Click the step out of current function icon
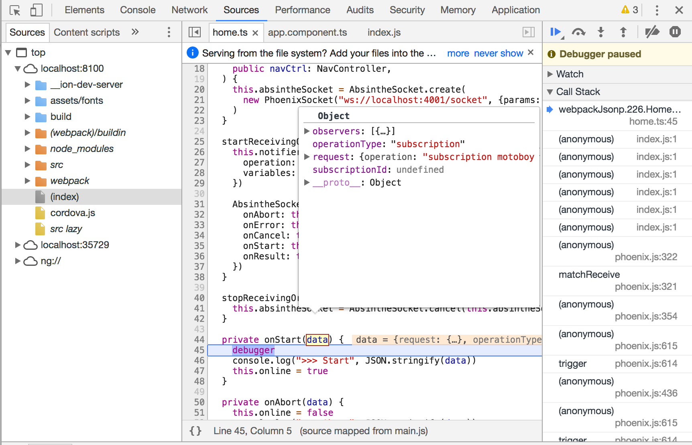Screen dimensions: 692x445 click(x=623, y=32)
